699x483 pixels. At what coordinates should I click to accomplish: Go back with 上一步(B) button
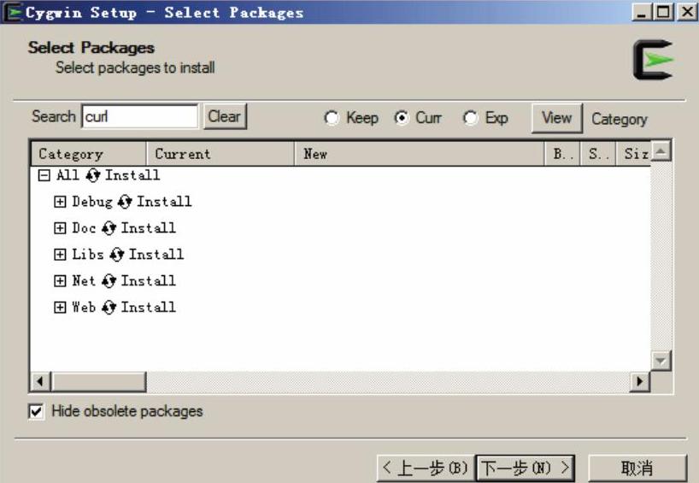(x=426, y=468)
